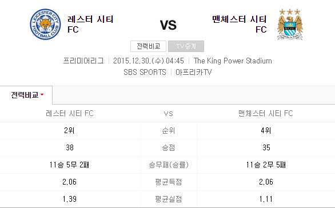Expand the red dropdown arrow beside 전력비교

[x=42, y=95]
